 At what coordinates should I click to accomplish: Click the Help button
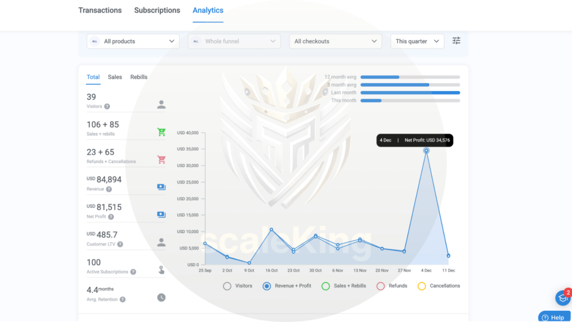(x=554, y=317)
